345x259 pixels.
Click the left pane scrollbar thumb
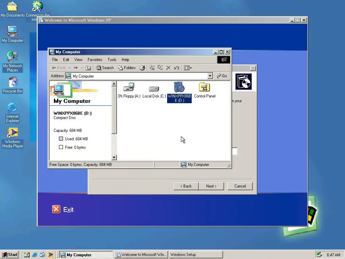click(114, 110)
